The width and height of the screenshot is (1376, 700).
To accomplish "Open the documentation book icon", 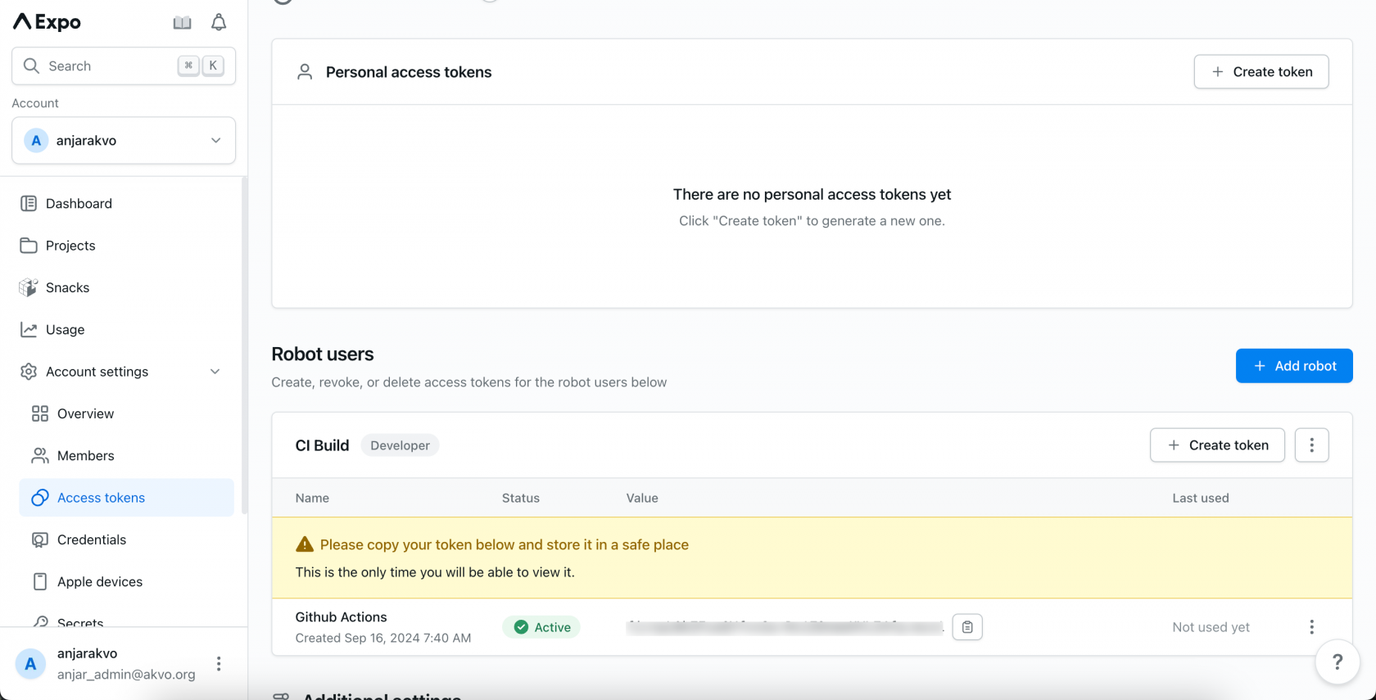I will pyautogui.click(x=182, y=23).
